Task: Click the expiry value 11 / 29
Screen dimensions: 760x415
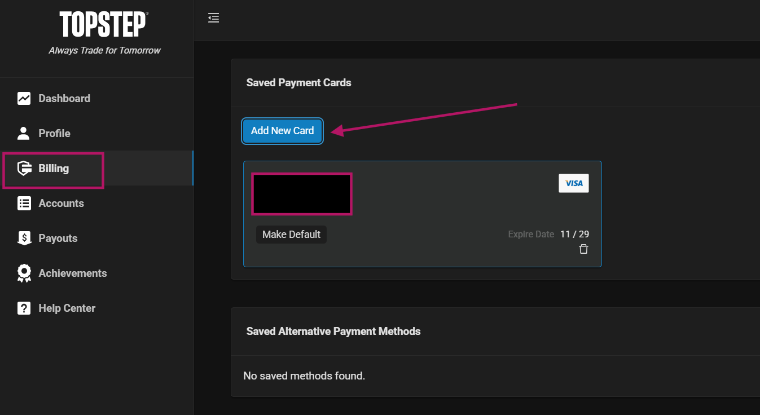Action: pyautogui.click(x=574, y=235)
